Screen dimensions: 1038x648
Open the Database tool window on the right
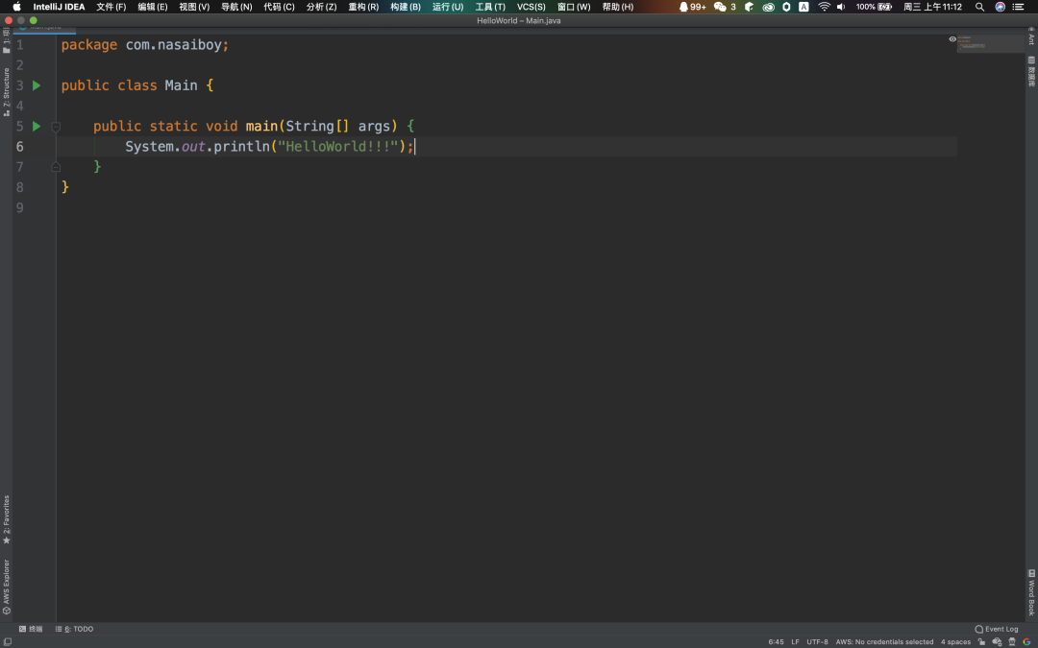click(x=1031, y=71)
